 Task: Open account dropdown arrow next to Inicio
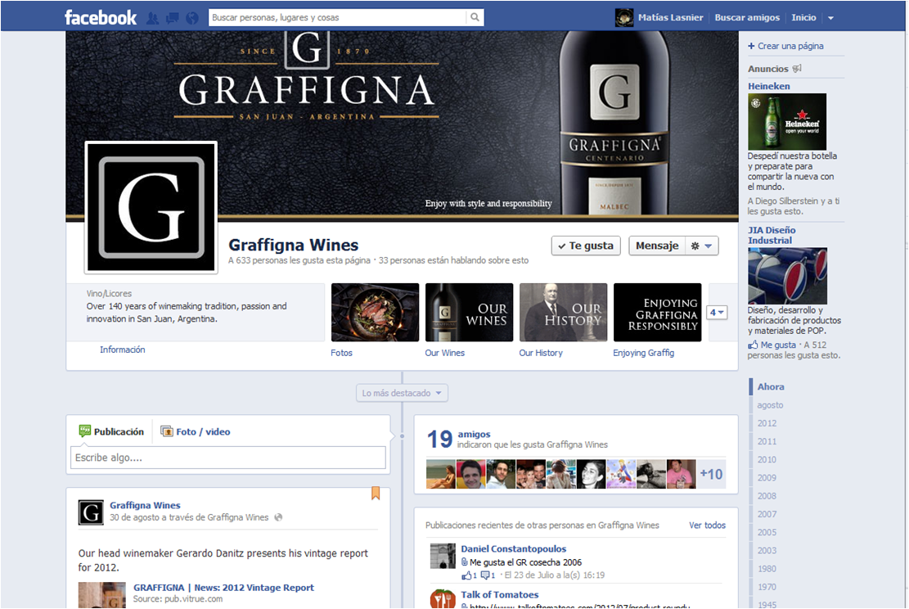(830, 18)
